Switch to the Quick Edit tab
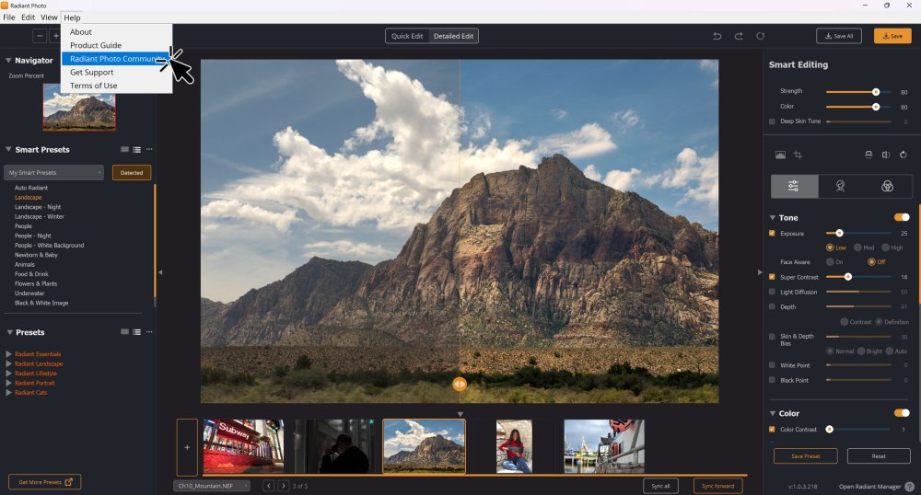Screen dimensions: 921x495 click(407, 36)
